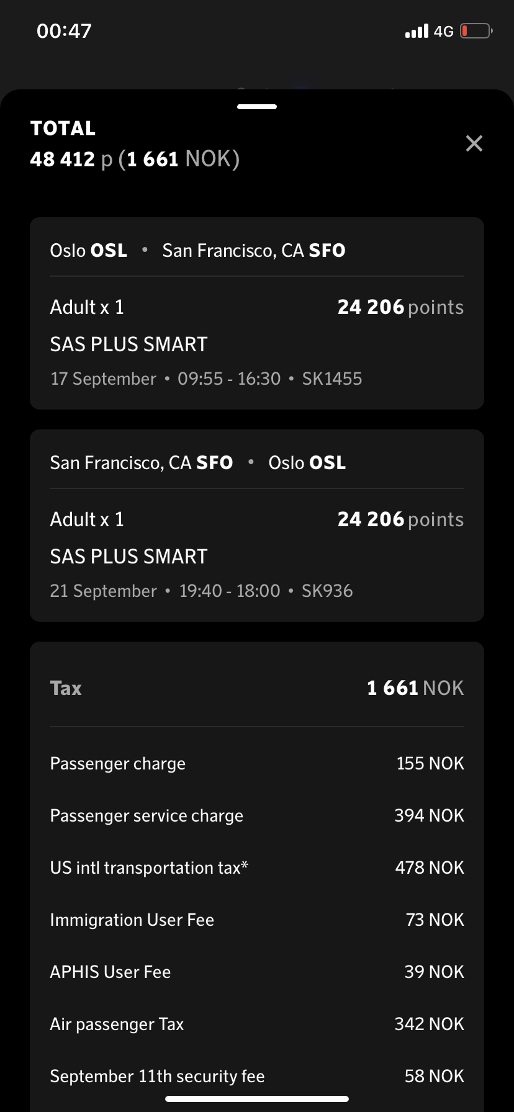Tap the APHIS User Fee row
The height and width of the screenshot is (1112, 514).
click(257, 972)
